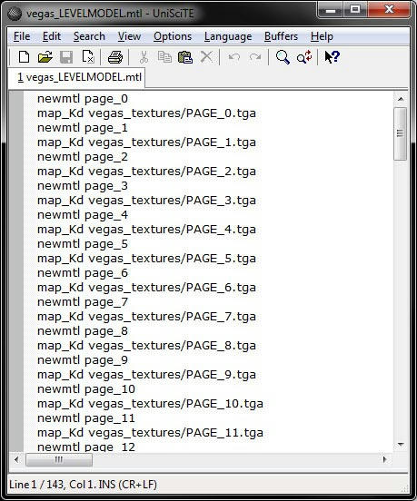The height and width of the screenshot is (501, 417).
Task: Click the vertical scrollbar down arrow
Action: pos(401,445)
